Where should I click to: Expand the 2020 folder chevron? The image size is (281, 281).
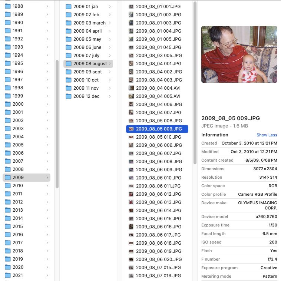47,267
